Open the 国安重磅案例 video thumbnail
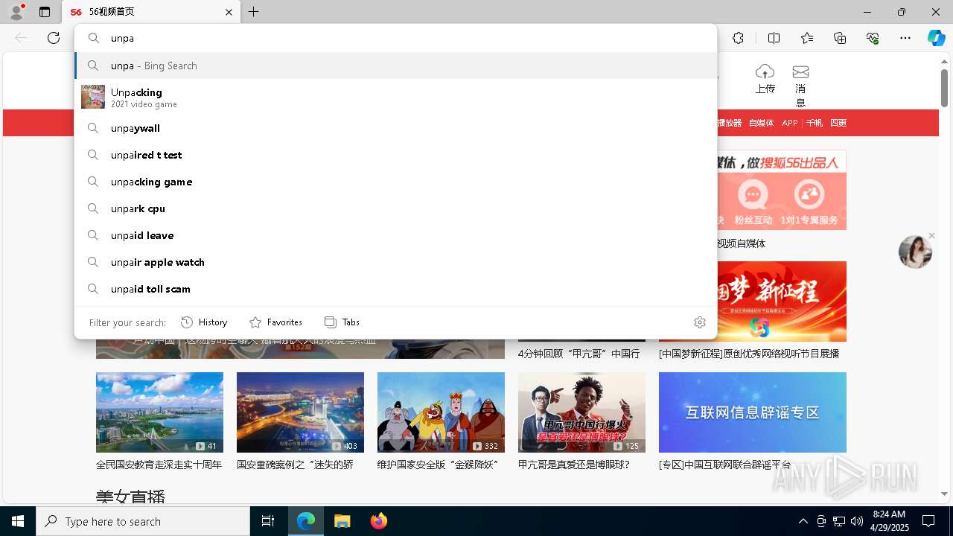Viewport: 953px width, 536px height. pyautogui.click(x=300, y=412)
